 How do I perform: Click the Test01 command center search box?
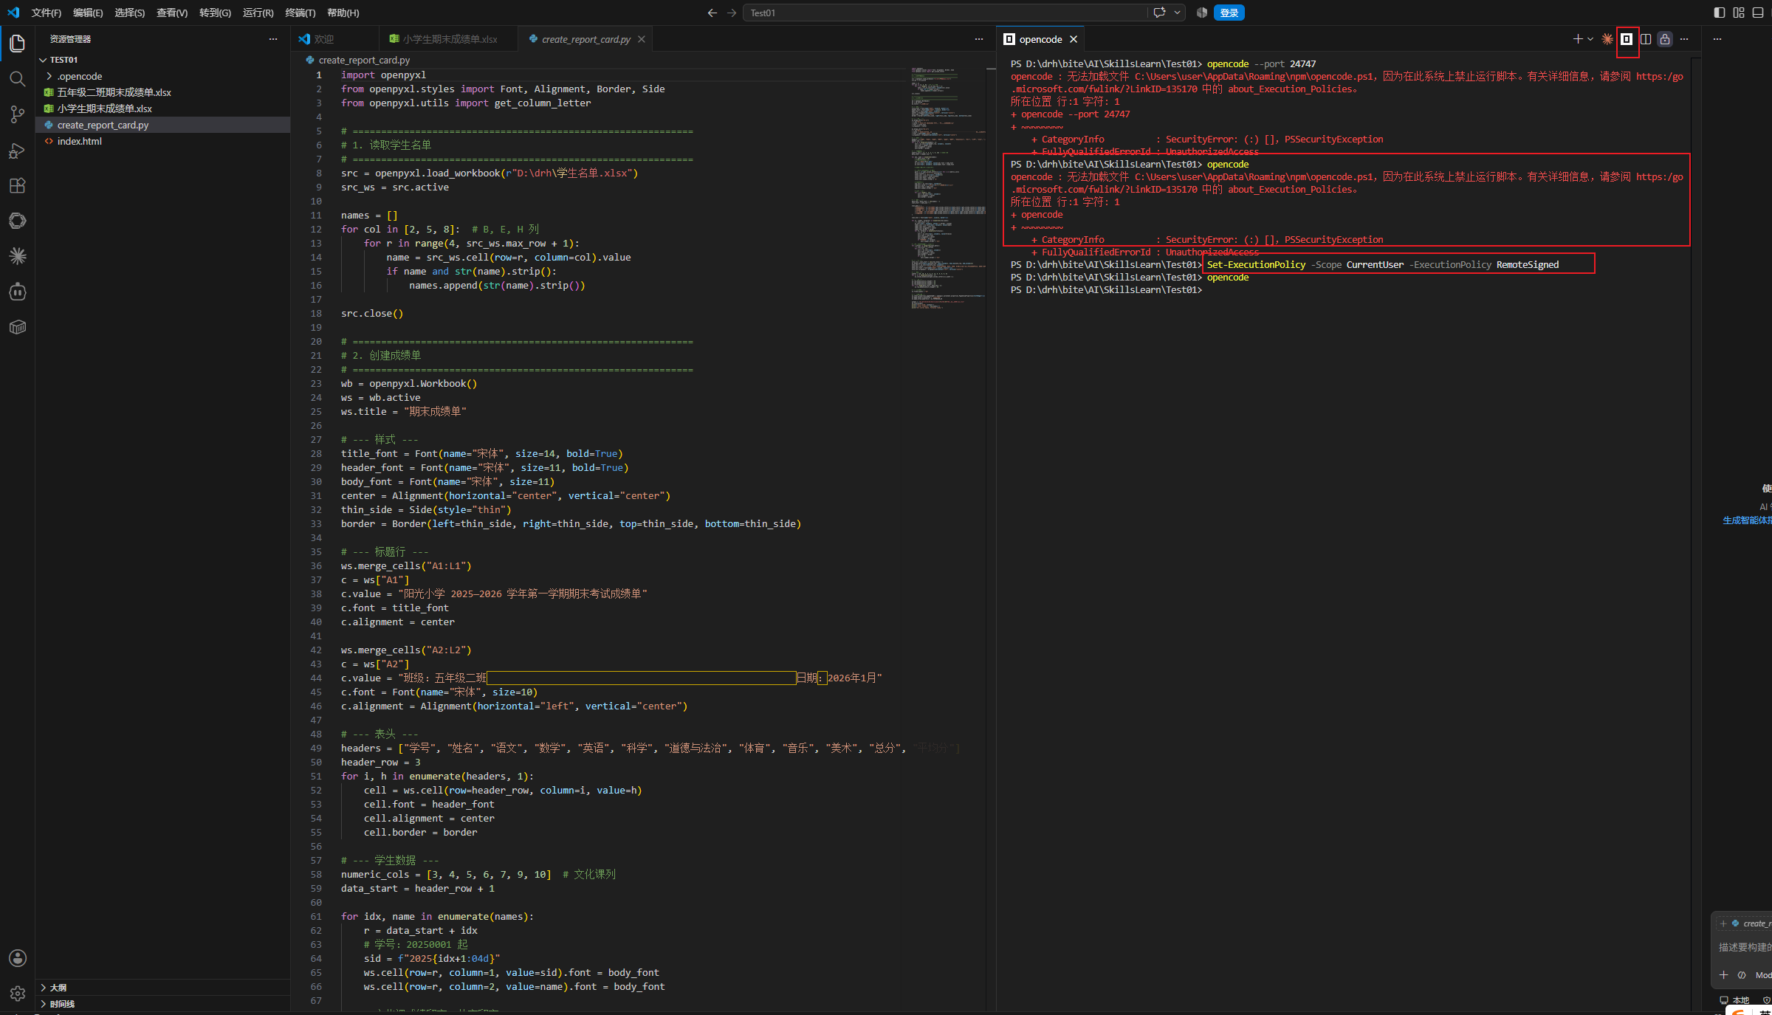pyautogui.click(x=945, y=13)
